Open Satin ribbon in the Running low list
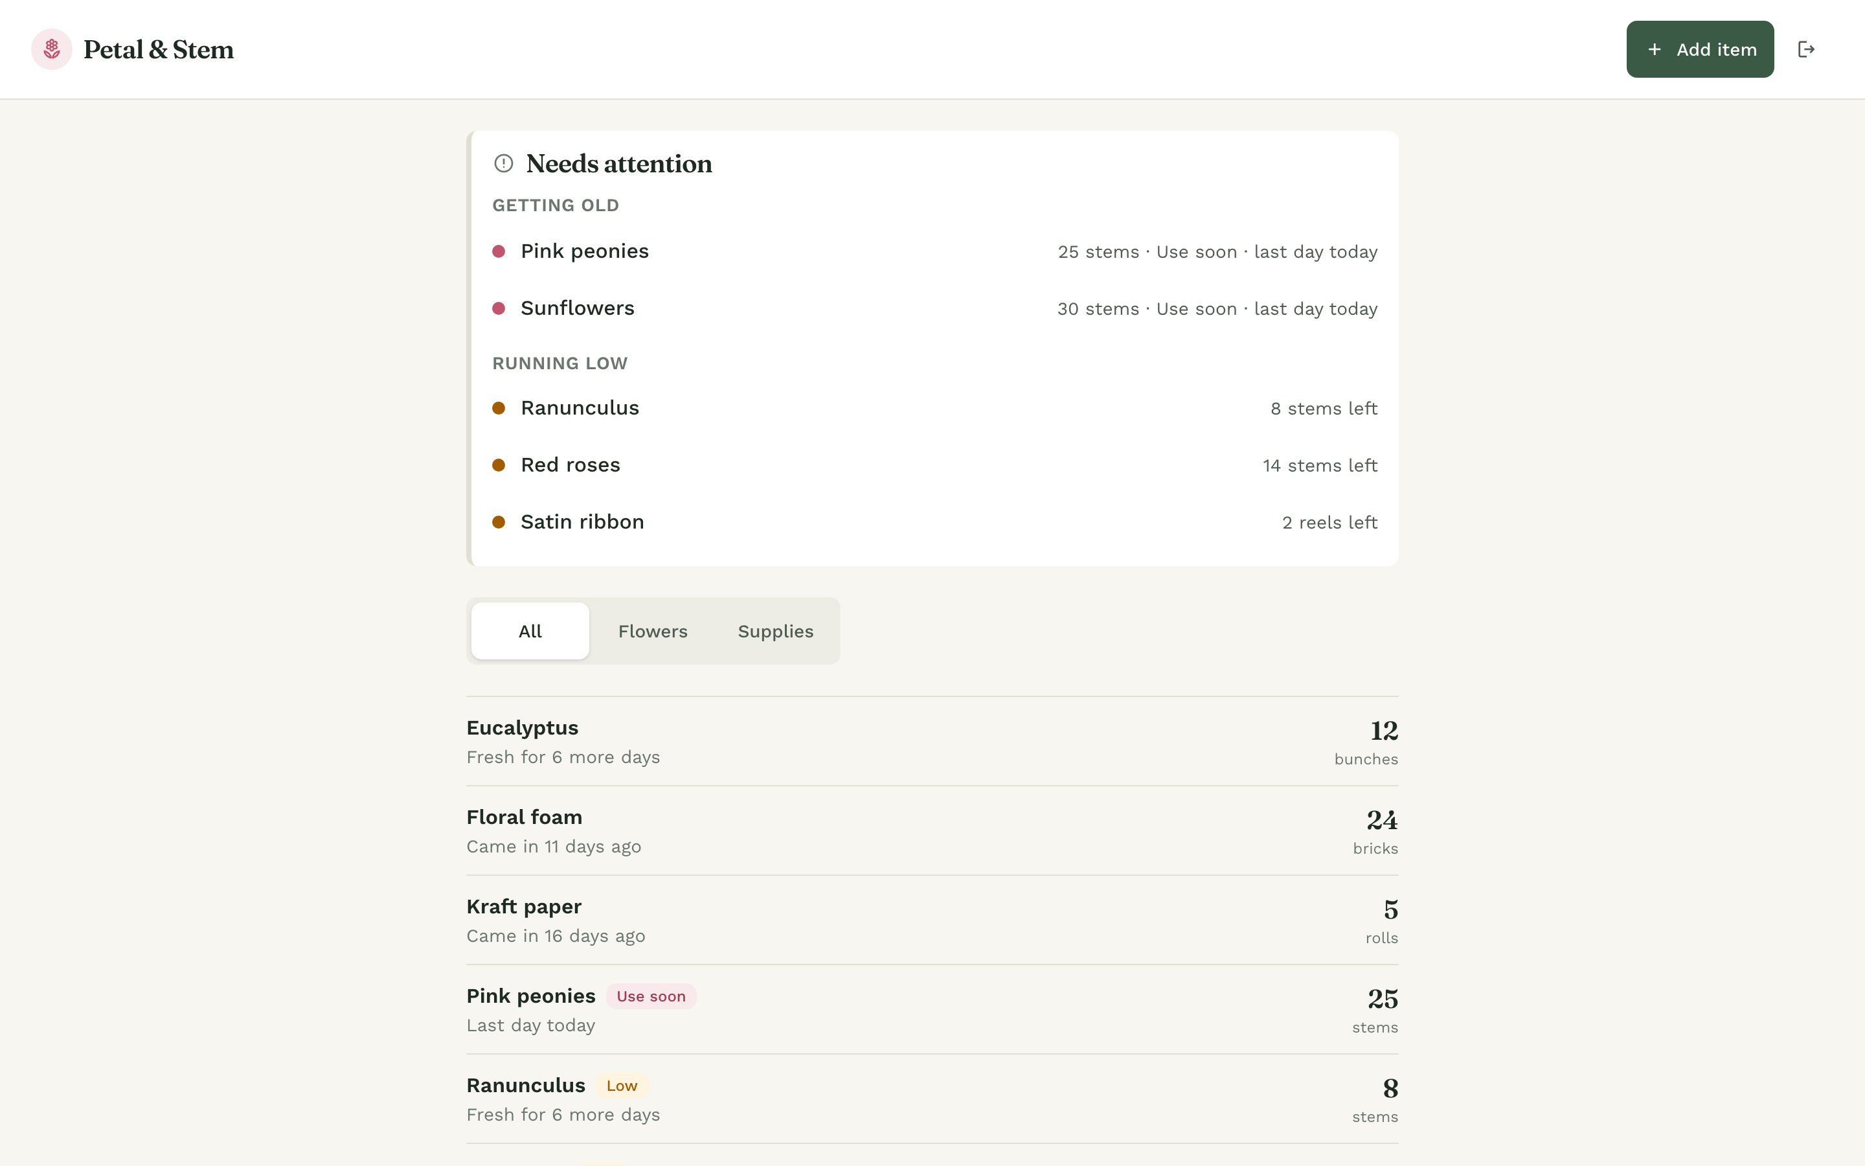This screenshot has height=1166, width=1865. click(934, 522)
